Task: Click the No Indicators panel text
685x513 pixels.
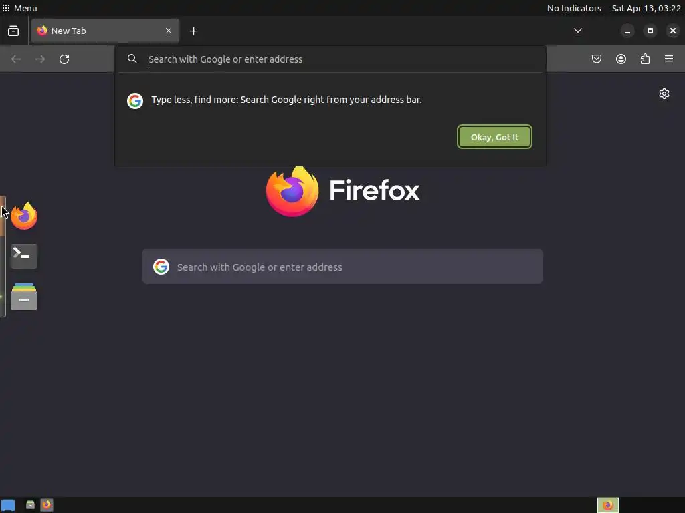Action: [574, 8]
